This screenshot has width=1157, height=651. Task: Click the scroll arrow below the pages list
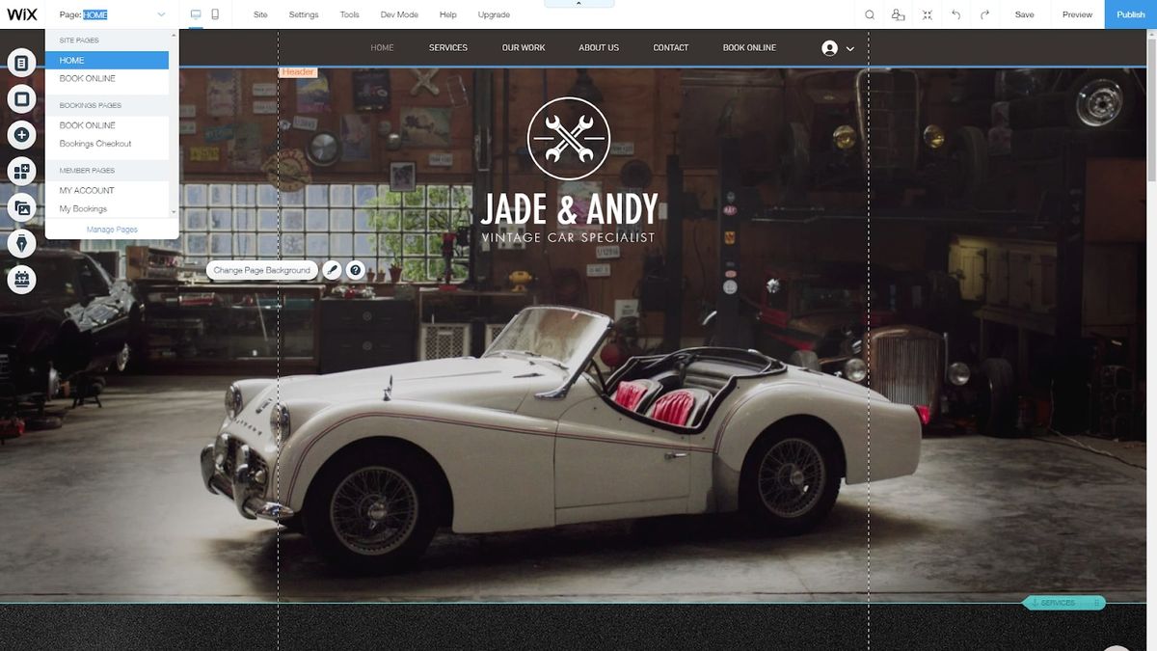(175, 211)
